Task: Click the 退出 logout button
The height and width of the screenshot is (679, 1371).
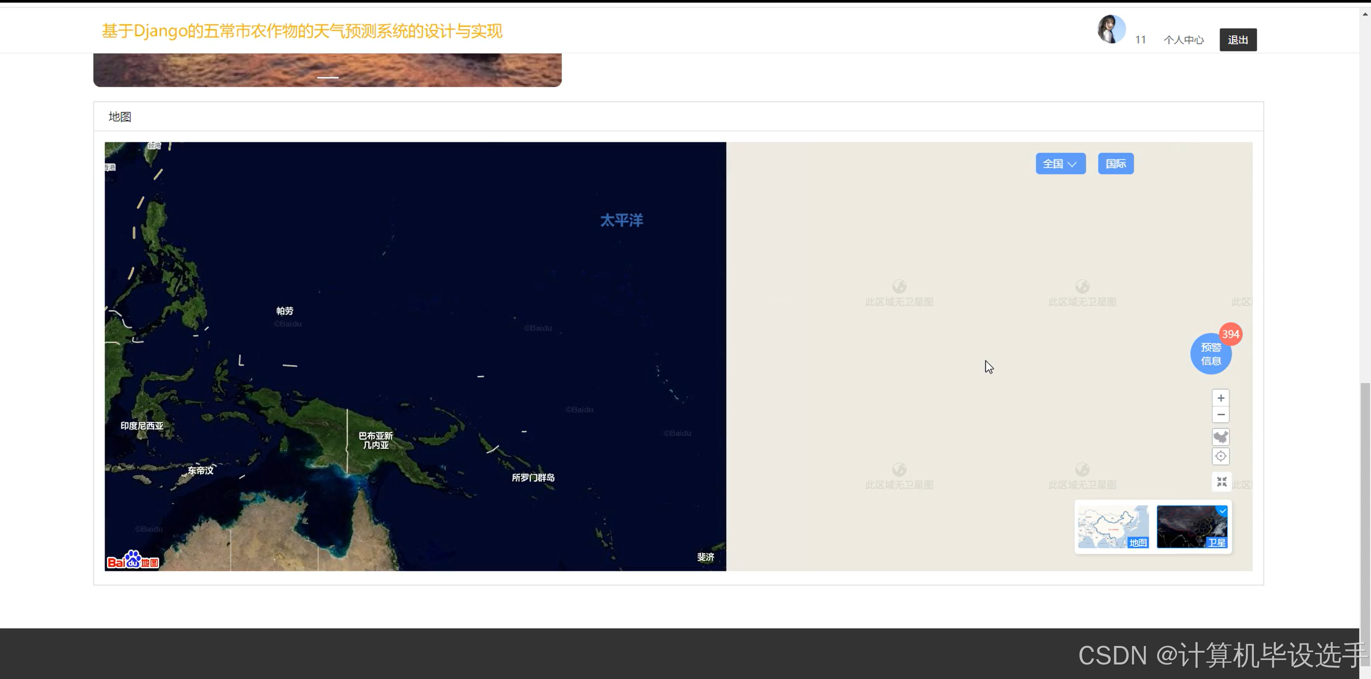Action: (x=1237, y=40)
